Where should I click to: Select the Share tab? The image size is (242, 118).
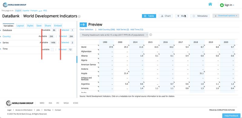(48, 26)
